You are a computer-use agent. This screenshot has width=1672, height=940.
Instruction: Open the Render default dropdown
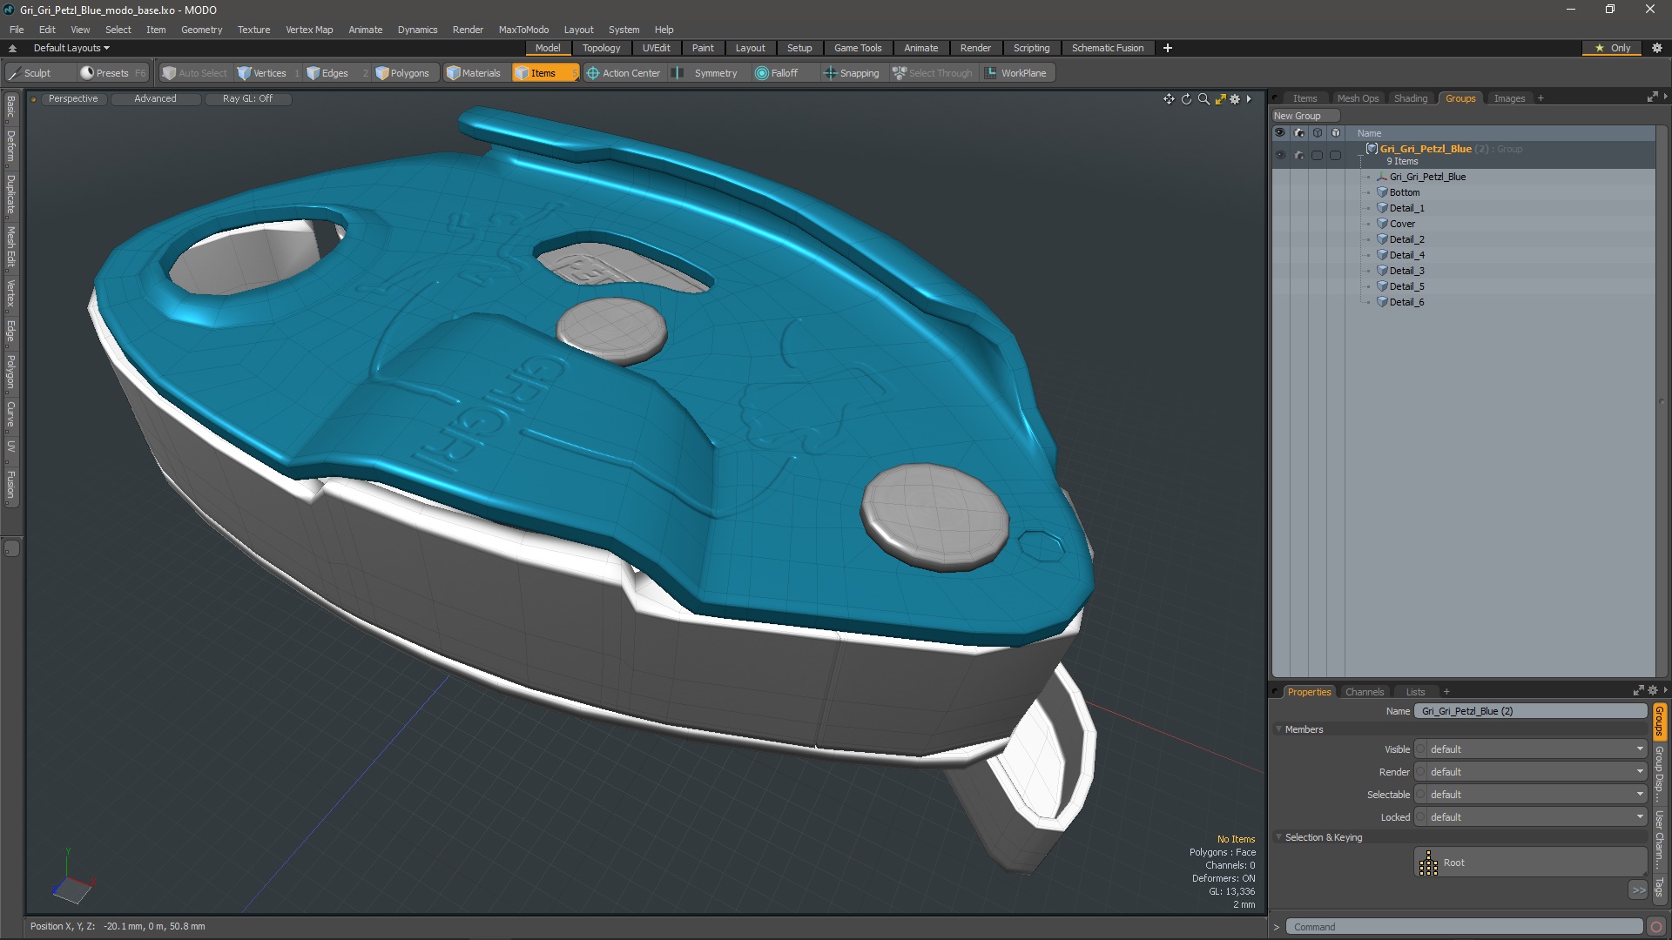click(x=1531, y=772)
